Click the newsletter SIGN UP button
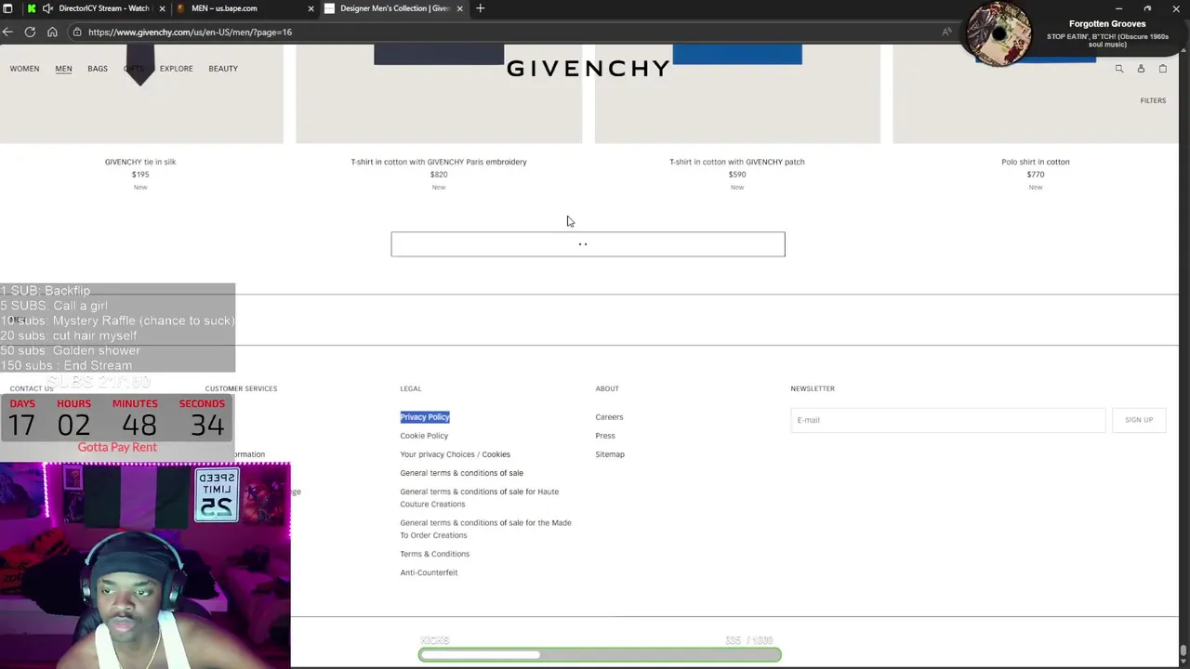Screen dimensions: 1190x669 1139,420
